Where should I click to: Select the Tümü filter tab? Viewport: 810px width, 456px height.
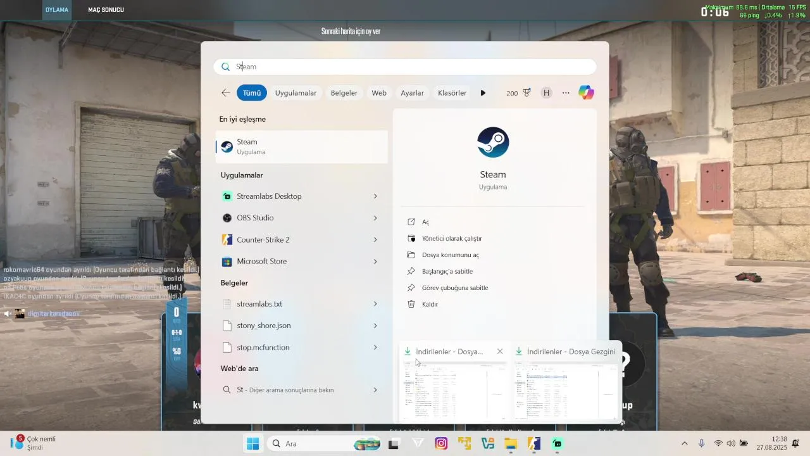[252, 93]
